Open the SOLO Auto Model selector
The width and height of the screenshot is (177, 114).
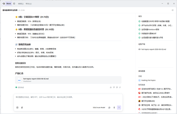click(x=99, y=108)
